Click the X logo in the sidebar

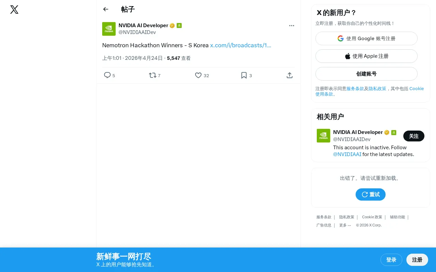pos(14,10)
